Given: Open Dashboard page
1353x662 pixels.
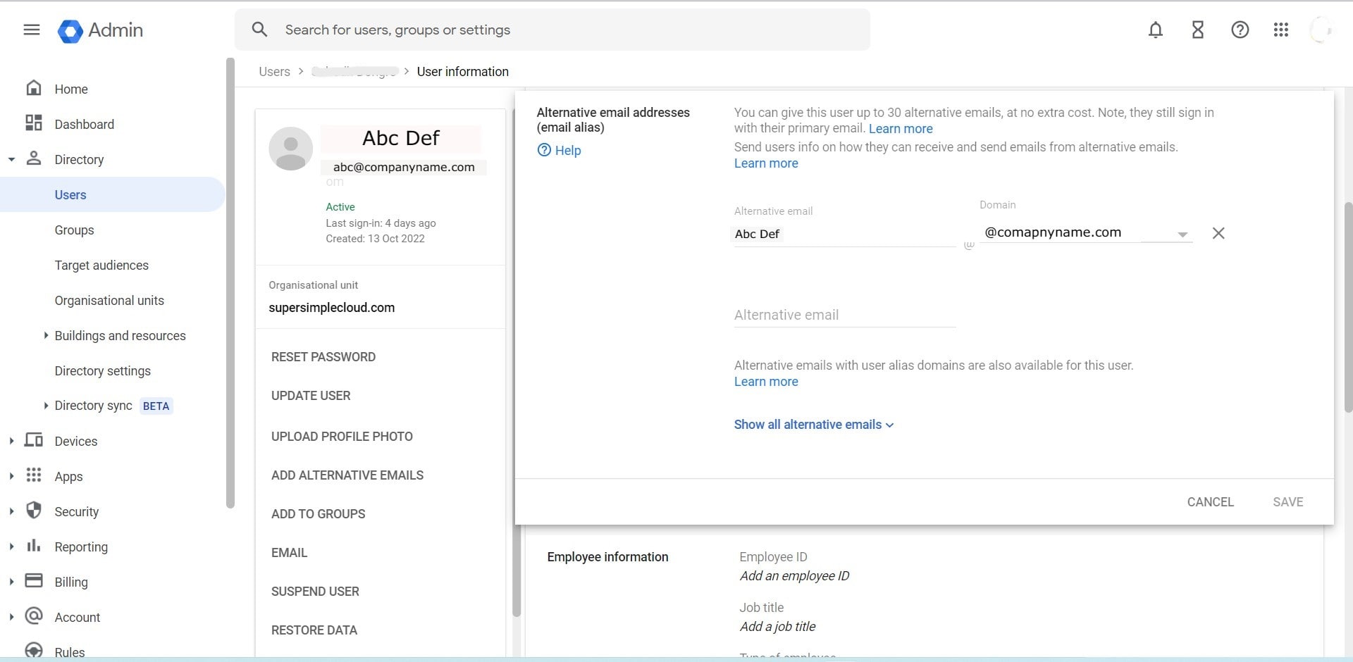Looking at the screenshot, I should click(x=84, y=125).
